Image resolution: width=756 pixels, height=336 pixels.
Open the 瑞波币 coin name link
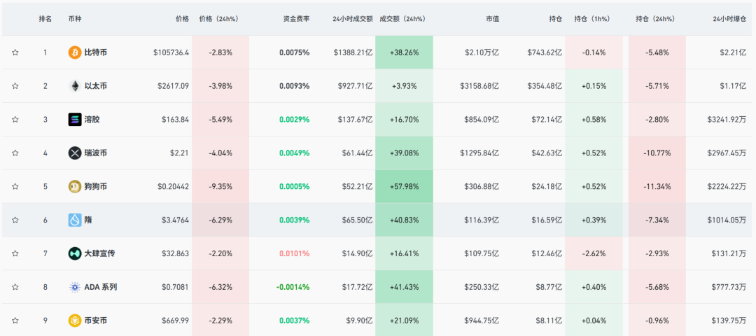coord(95,153)
